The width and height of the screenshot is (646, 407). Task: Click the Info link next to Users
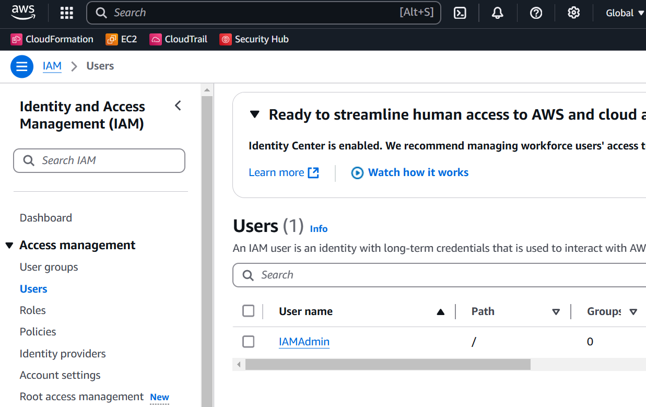[319, 229]
